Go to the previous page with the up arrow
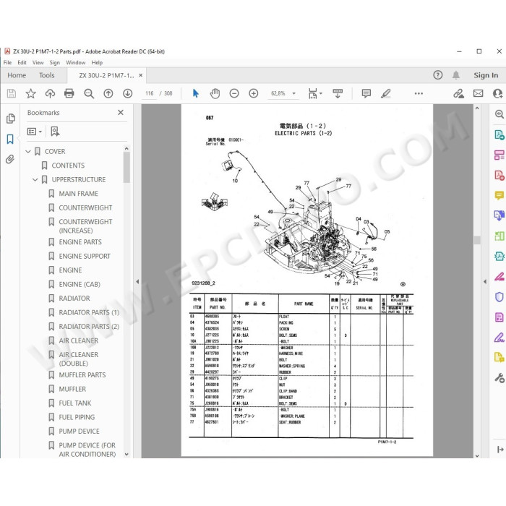Viewport: 506px width, 506px height. point(108,93)
